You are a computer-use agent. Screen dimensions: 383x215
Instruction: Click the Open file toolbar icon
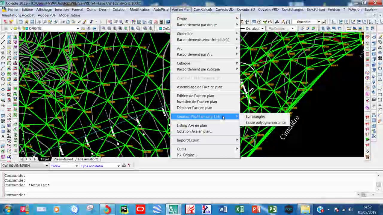pos(26,22)
